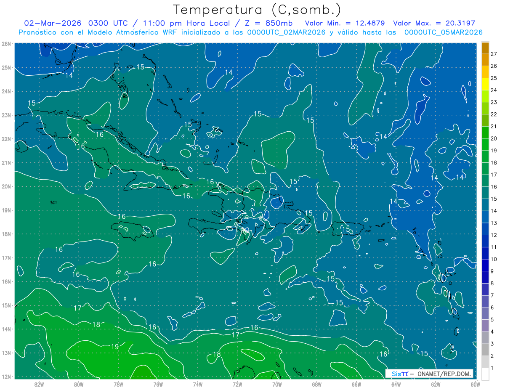The height and width of the screenshot is (390, 505).
Task: Select the '62W' longitude axis label
Action: click(435, 384)
